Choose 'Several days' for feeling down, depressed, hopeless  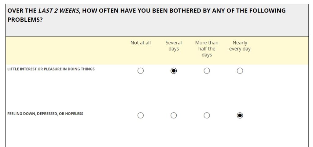pyautogui.click(x=174, y=115)
